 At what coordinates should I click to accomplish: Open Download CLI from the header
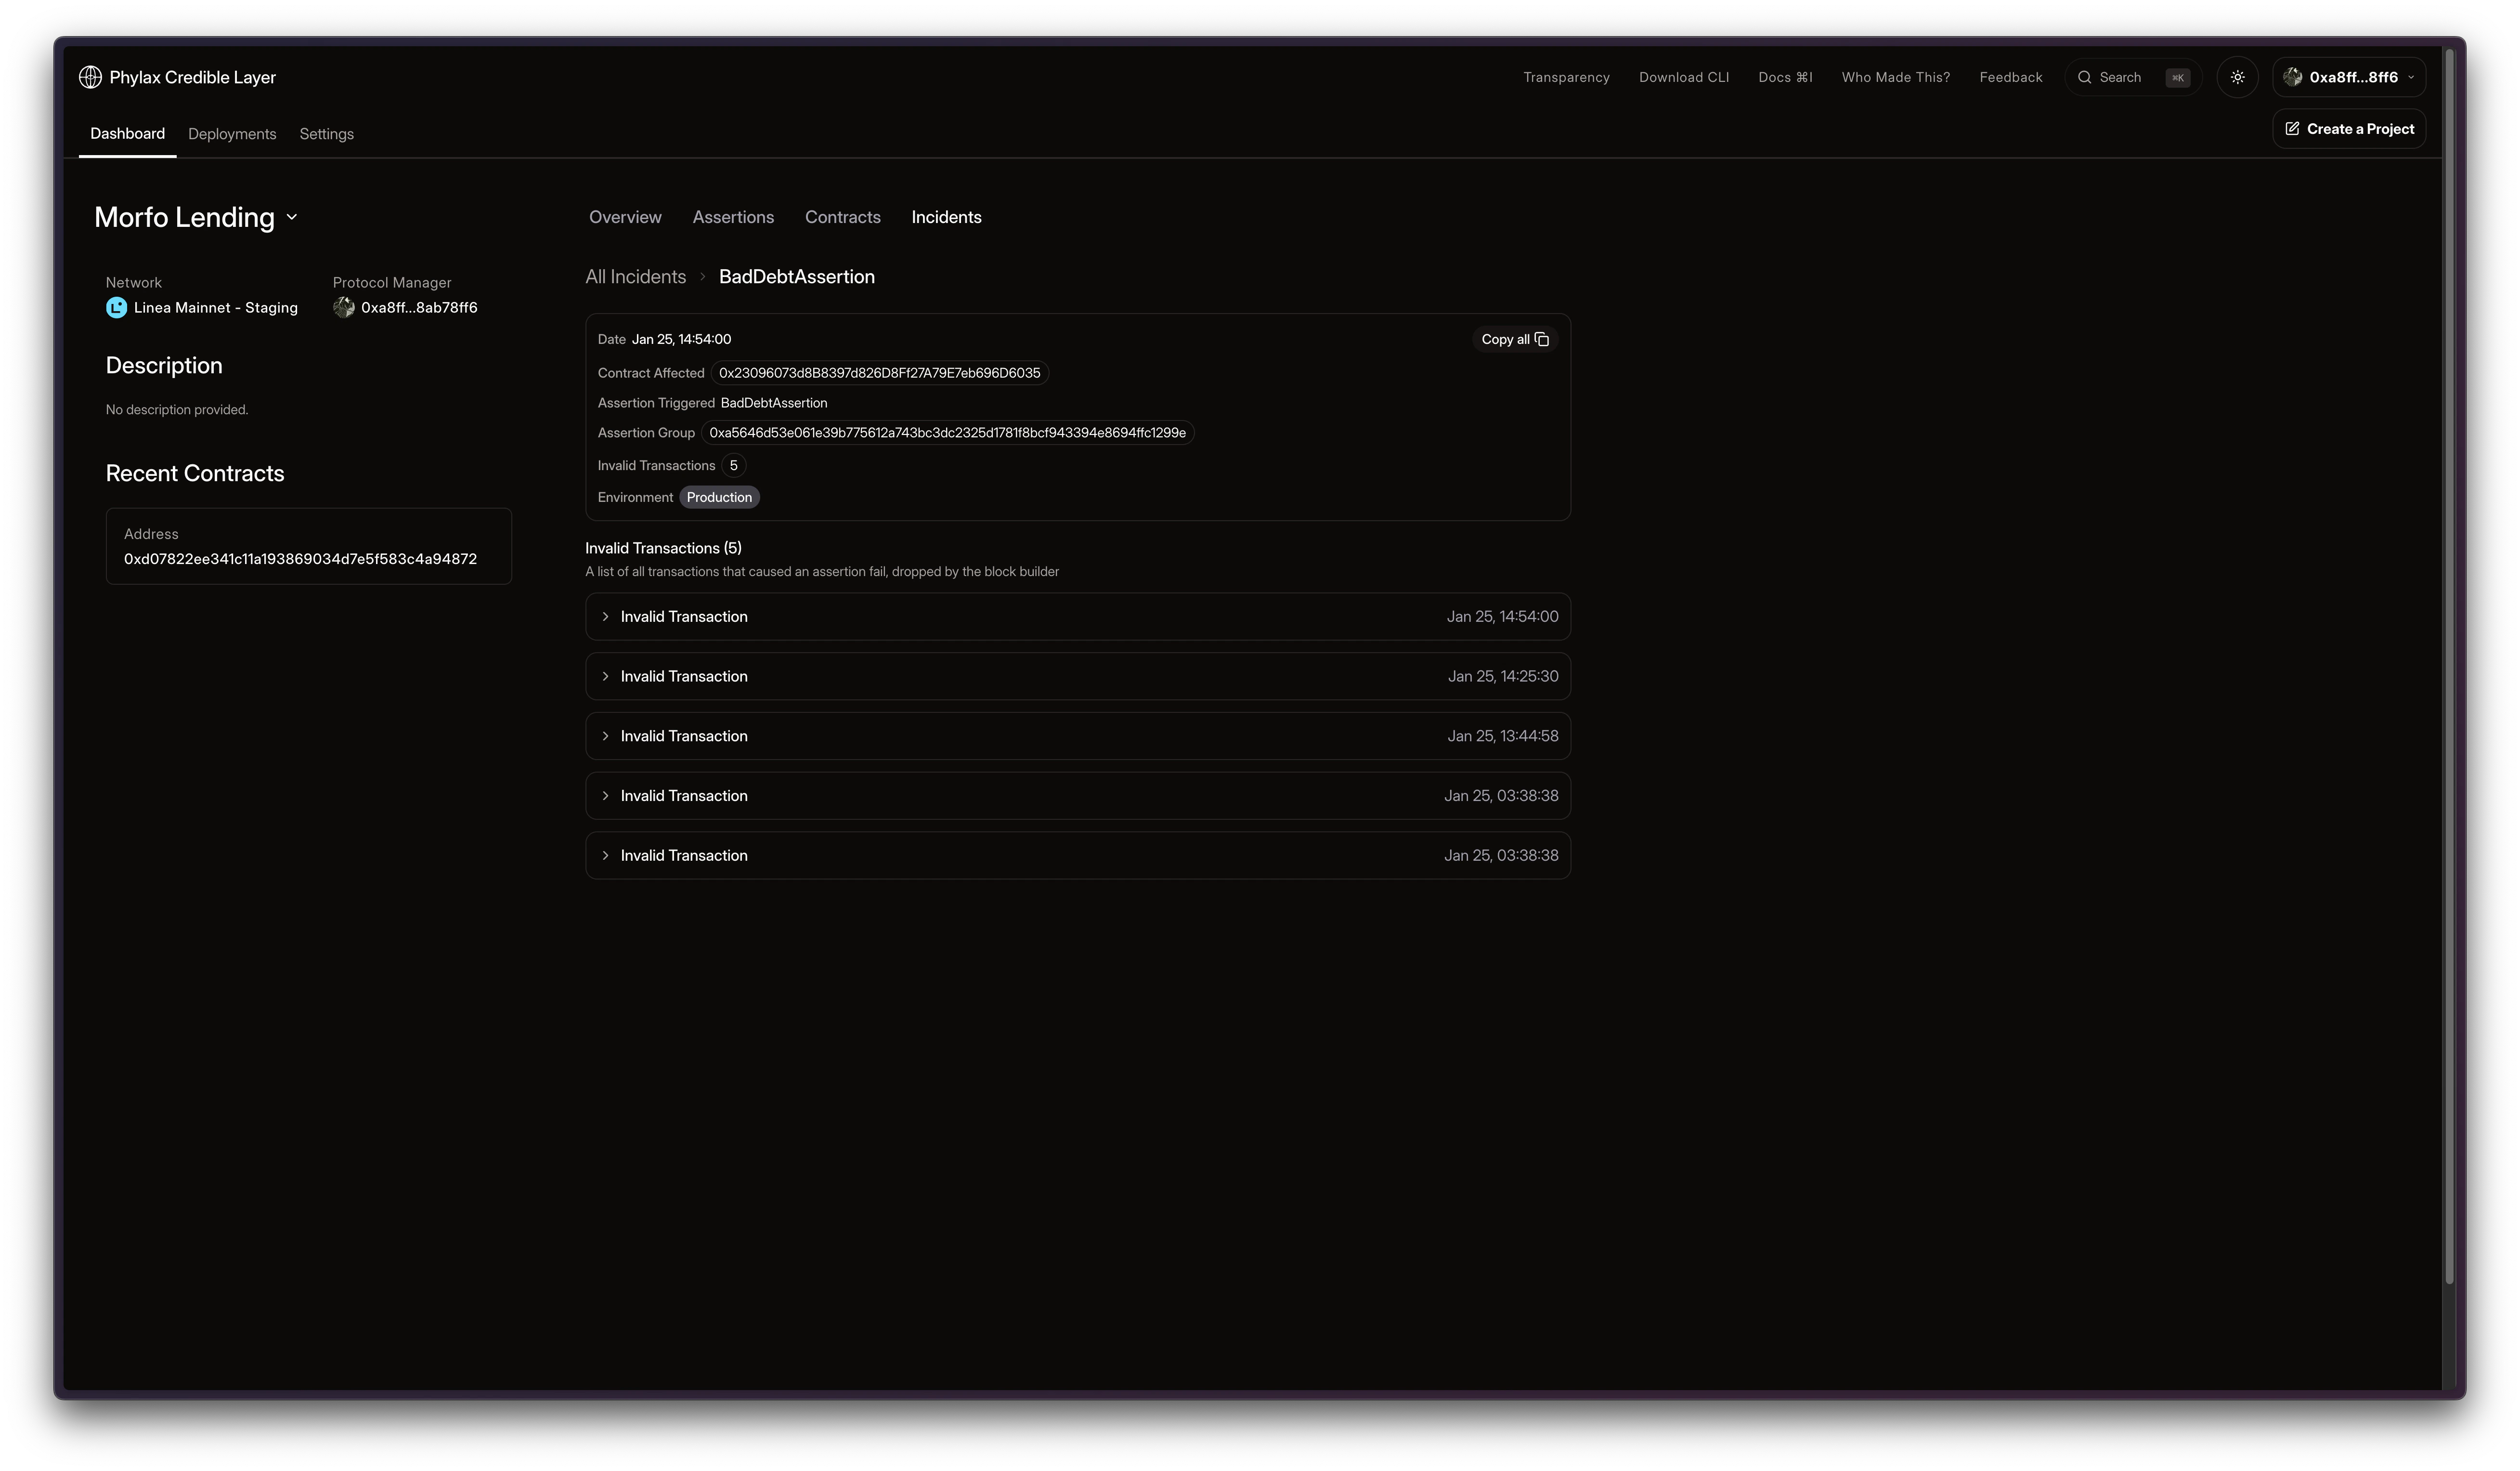pos(1684,77)
